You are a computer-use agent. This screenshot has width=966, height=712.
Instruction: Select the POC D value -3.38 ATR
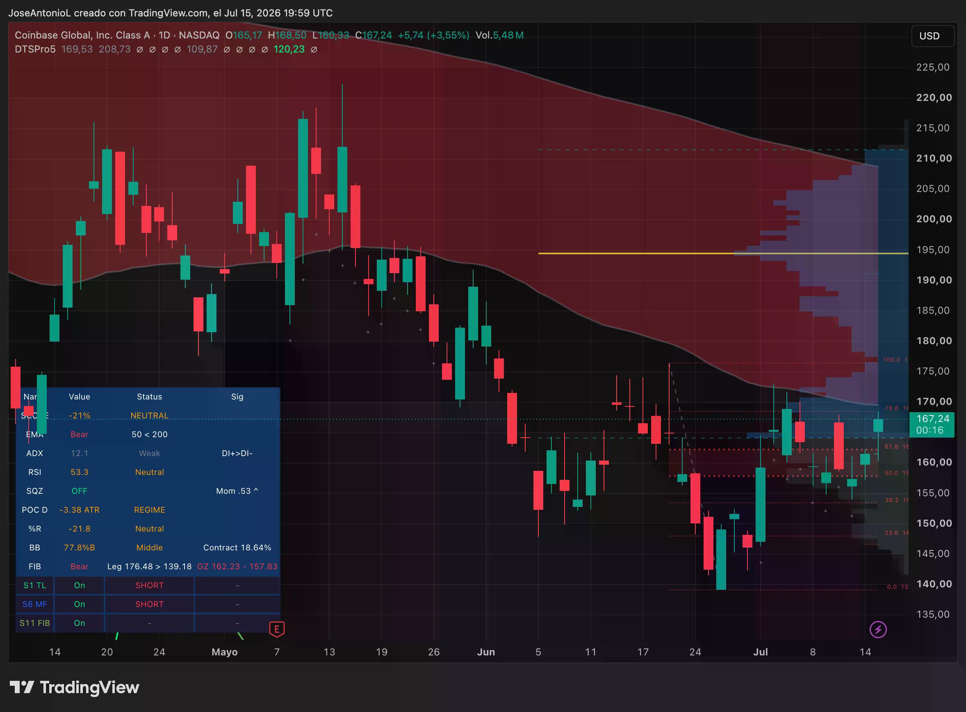(79, 510)
